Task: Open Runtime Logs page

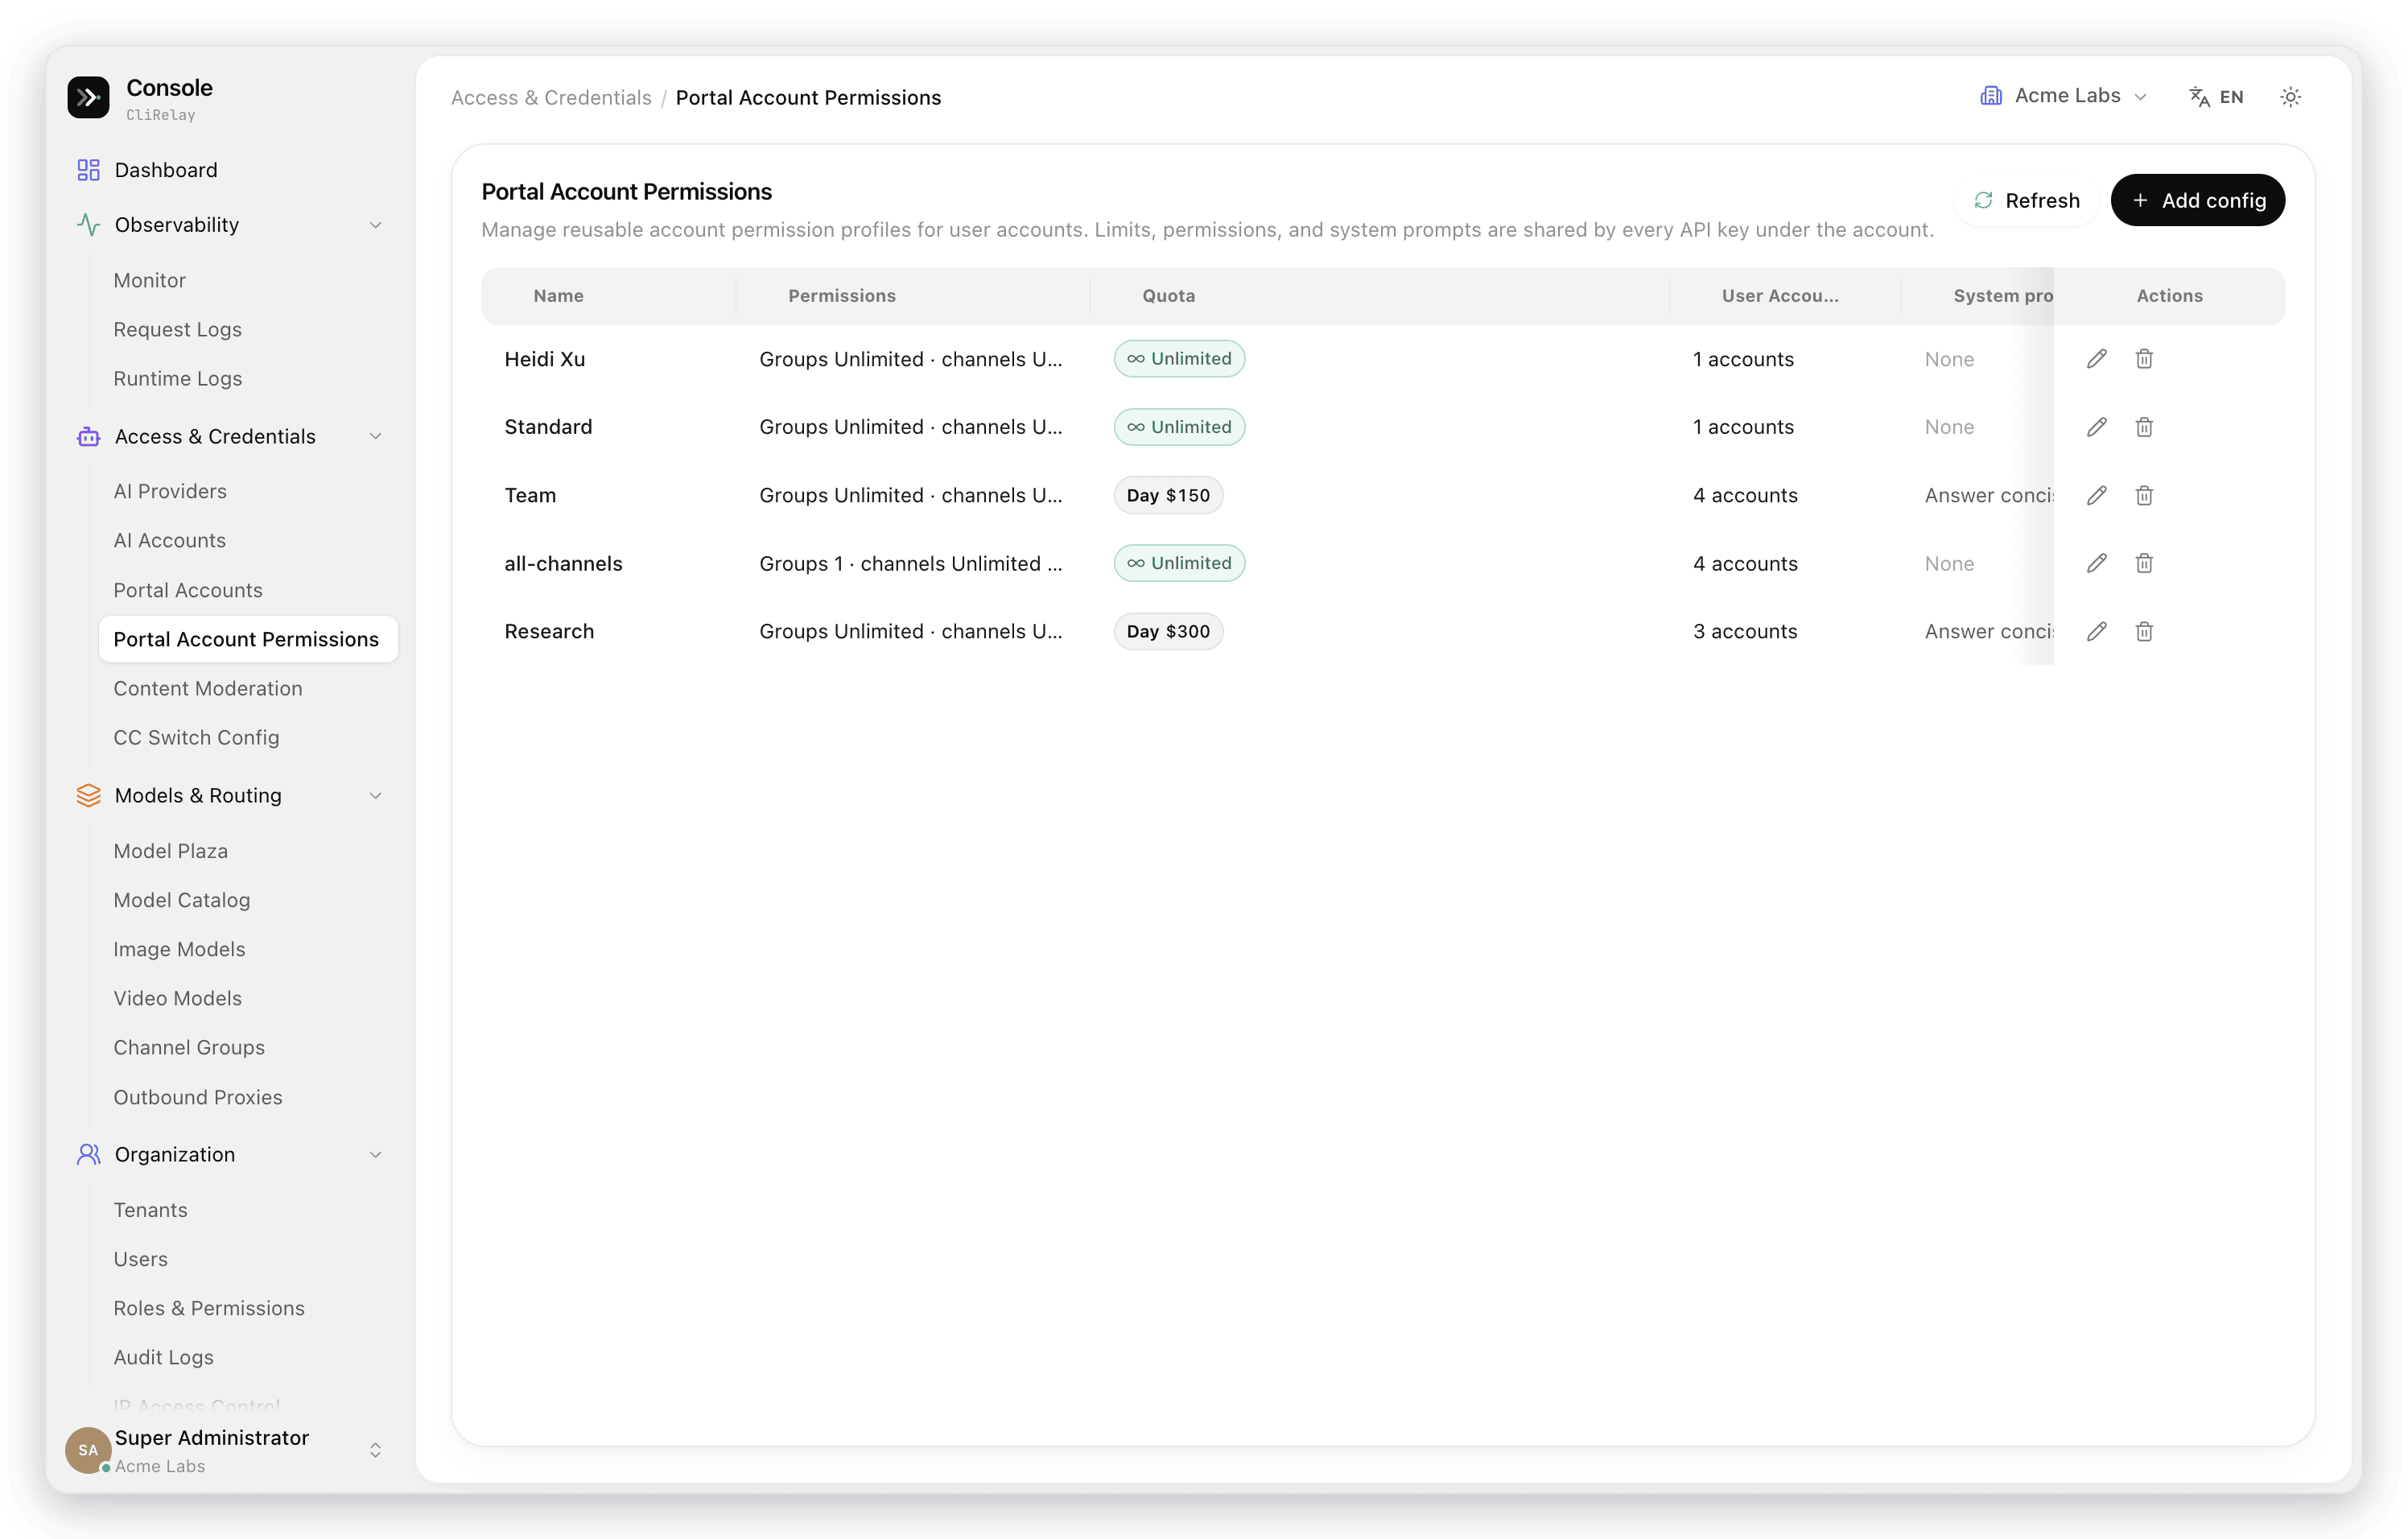Action: pyautogui.click(x=177, y=378)
